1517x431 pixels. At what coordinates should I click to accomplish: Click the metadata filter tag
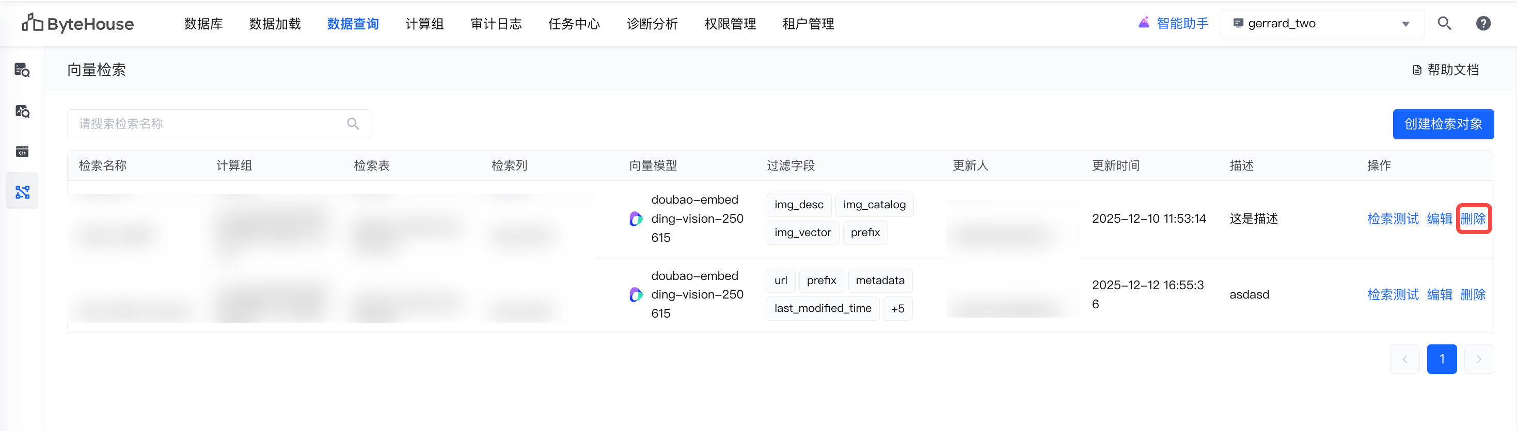click(x=880, y=280)
